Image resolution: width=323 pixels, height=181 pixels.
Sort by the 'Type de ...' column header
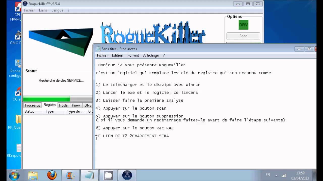pos(75,111)
